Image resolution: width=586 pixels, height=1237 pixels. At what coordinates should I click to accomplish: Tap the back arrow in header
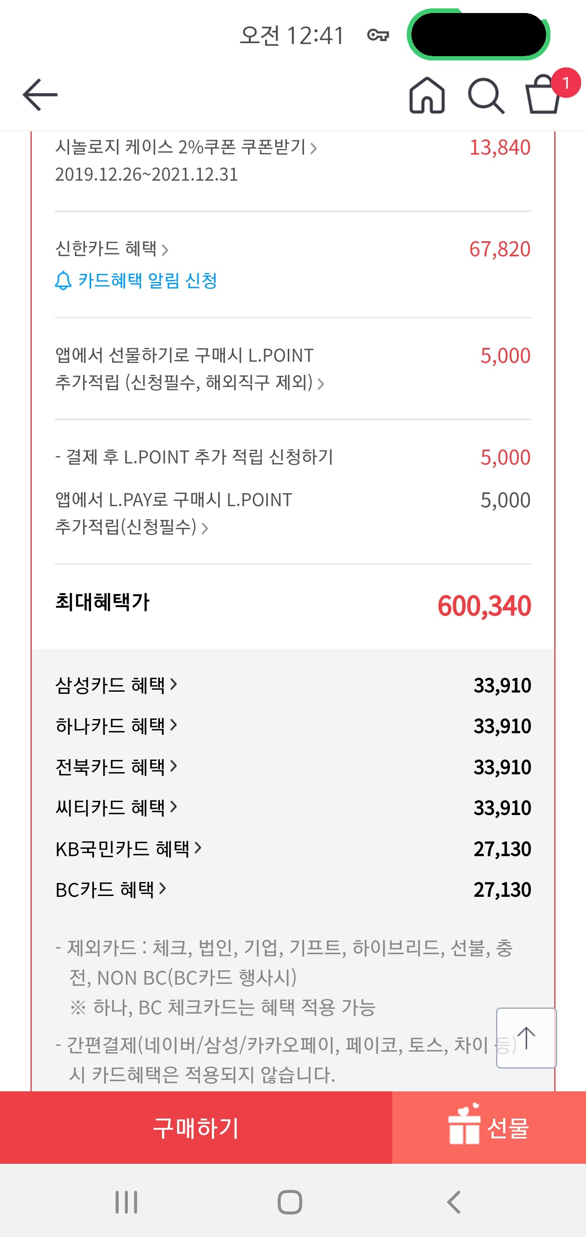tap(40, 95)
